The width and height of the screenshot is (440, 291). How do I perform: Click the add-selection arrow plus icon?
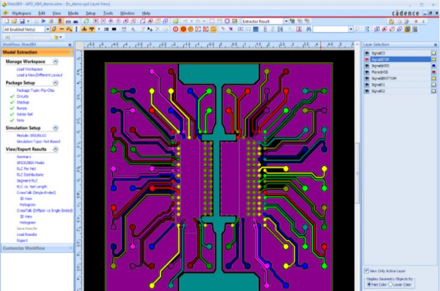tap(150, 29)
